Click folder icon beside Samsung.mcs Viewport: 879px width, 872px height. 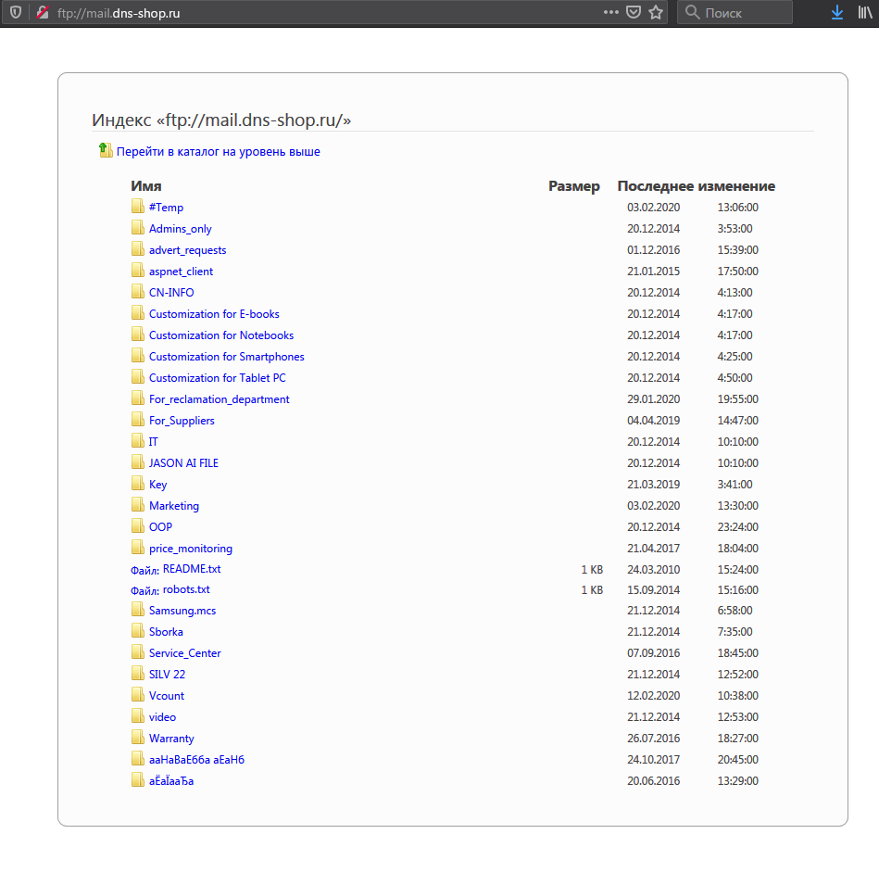pyautogui.click(x=138, y=609)
